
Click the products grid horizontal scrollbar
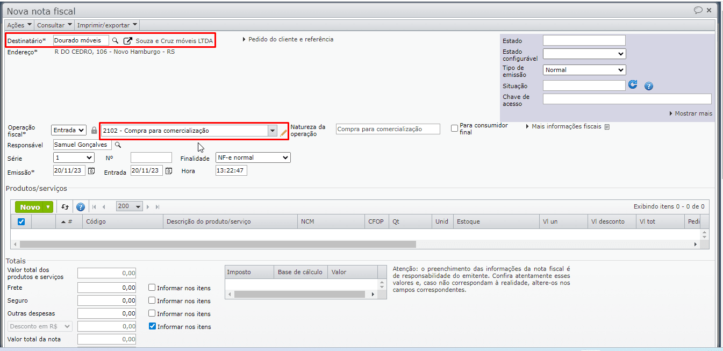pyautogui.click(x=217, y=244)
